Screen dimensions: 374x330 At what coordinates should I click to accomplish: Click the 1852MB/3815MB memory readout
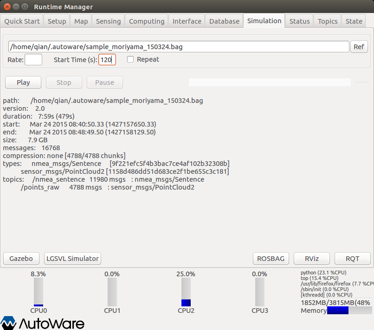[335, 303]
